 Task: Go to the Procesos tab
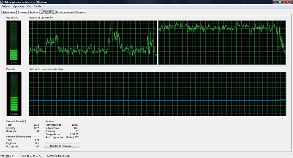click(22, 12)
